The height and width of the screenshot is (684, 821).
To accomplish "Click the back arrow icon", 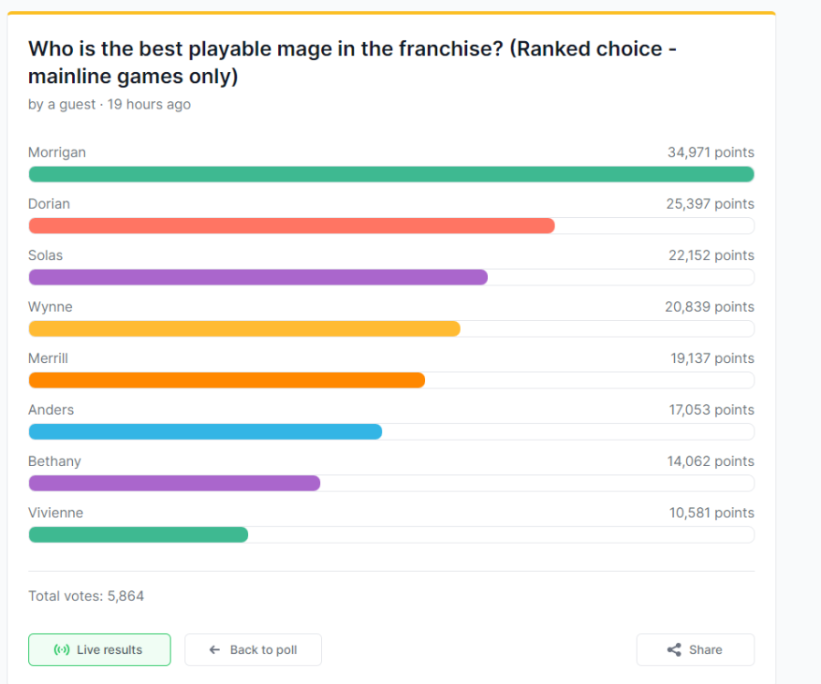I will coord(215,650).
